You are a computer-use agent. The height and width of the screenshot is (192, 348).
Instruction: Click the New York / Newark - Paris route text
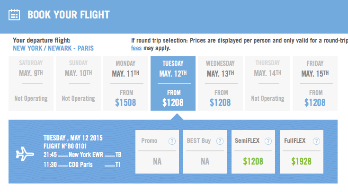[x=53, y=48]
